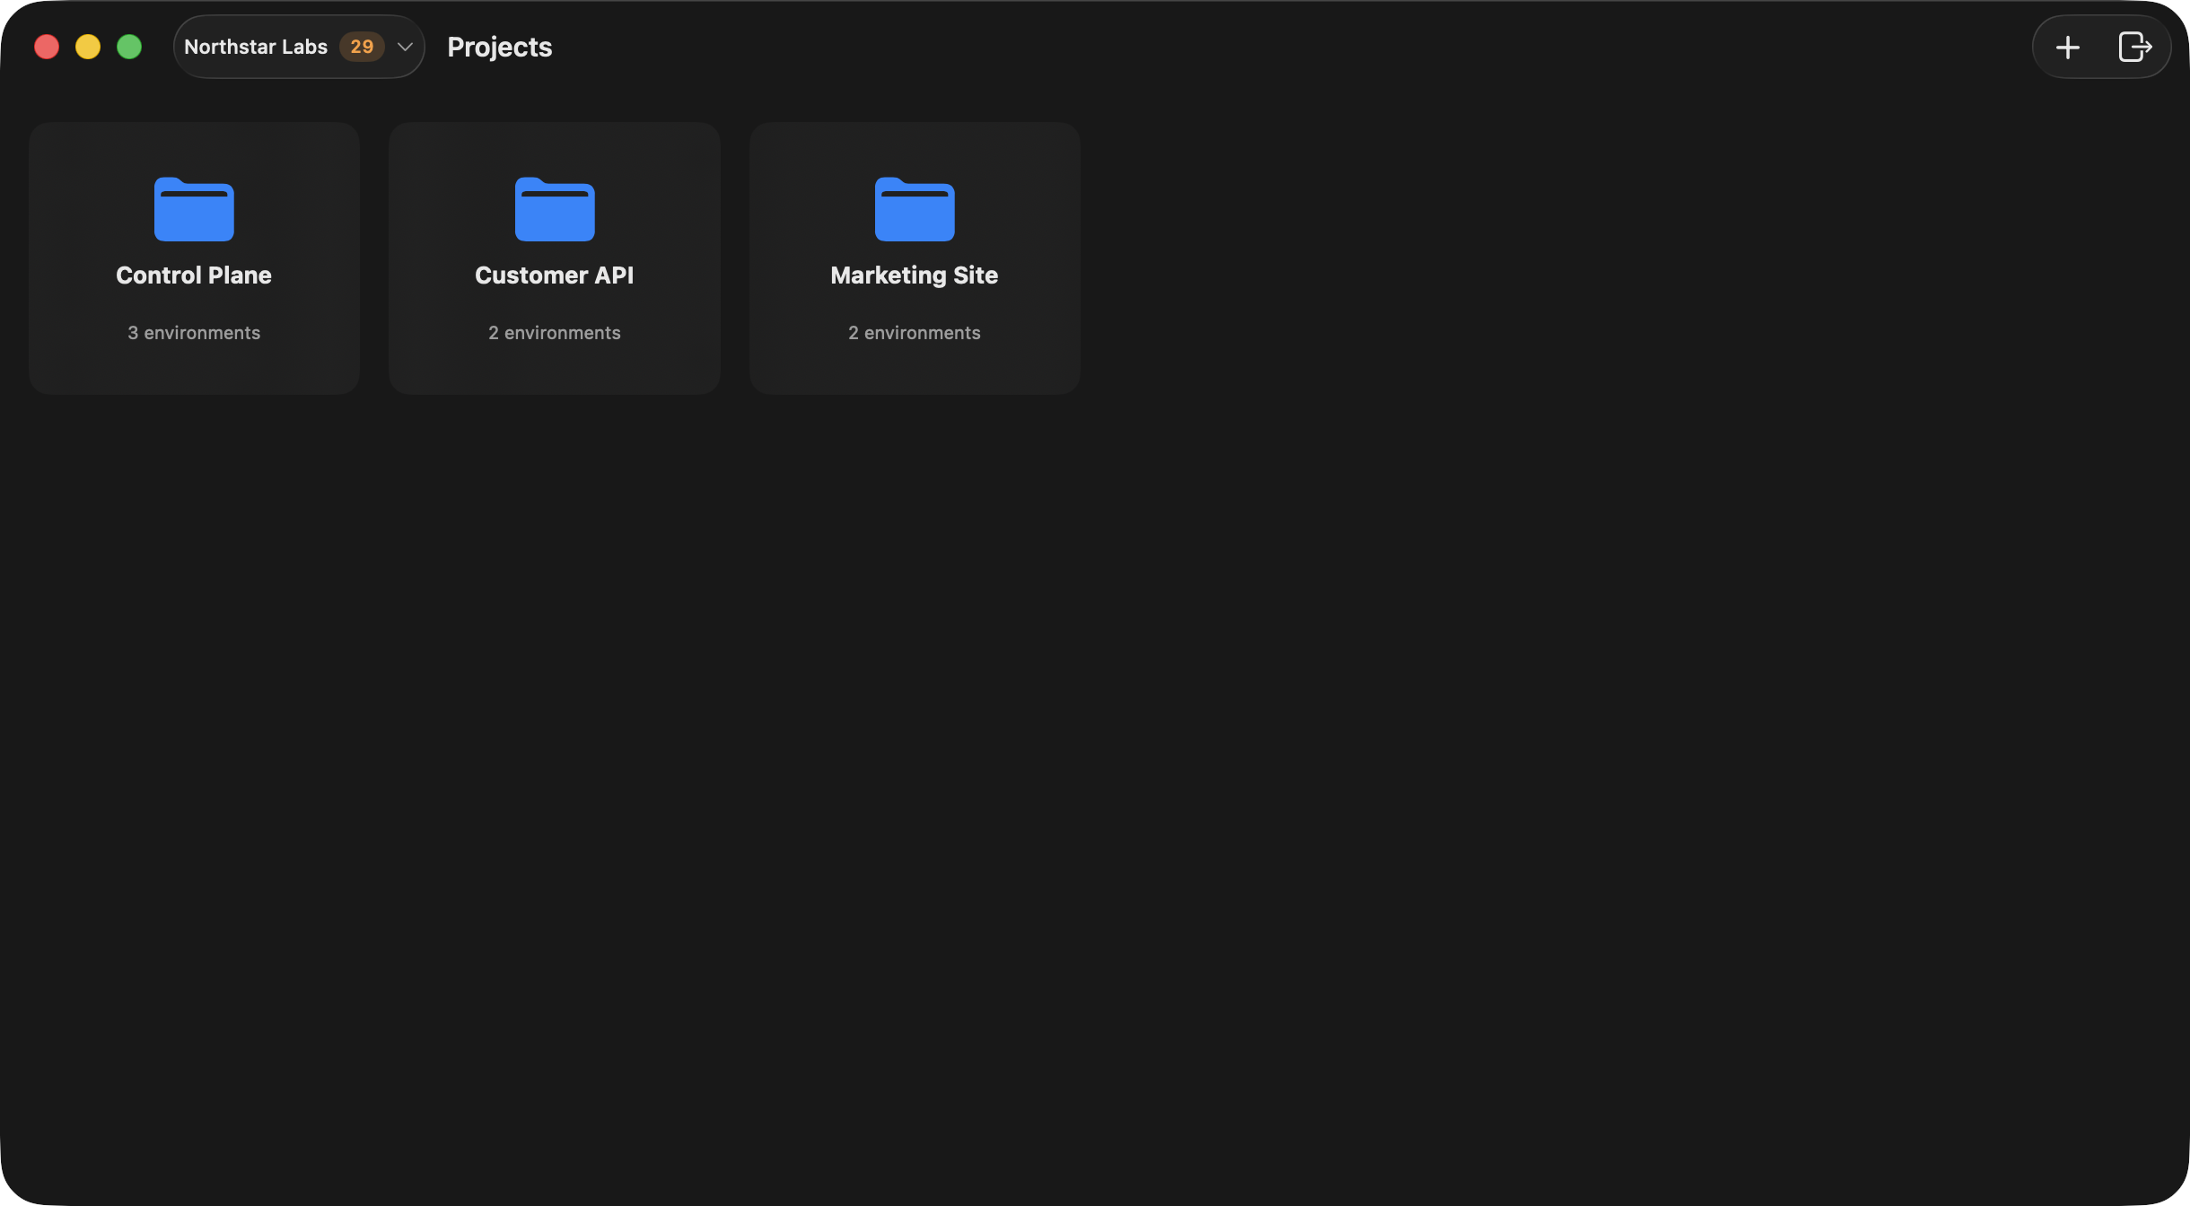This screenshot has height=1206, width=2190.
Task: Click '3 environments' under Control Plane
Action: 193,332
